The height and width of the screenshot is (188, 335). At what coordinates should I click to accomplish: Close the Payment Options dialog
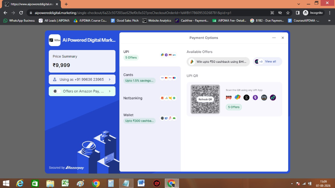click(x=283, y=38)
